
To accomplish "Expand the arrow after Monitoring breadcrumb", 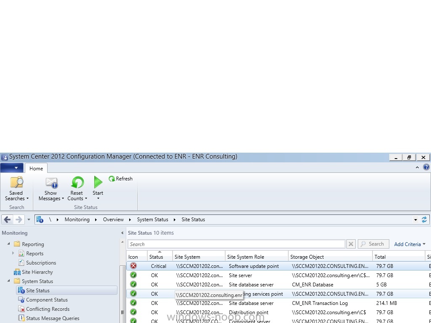I will point(96,220).
